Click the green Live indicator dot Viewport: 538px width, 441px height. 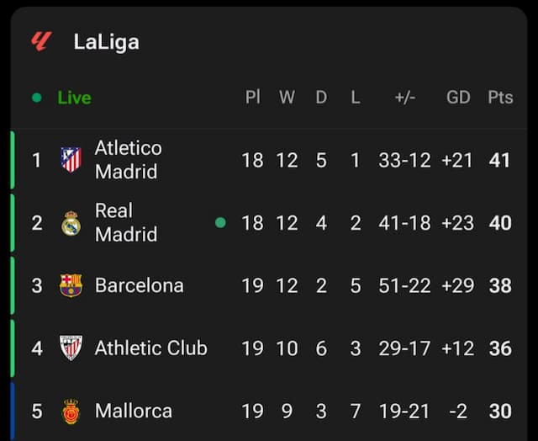click(x=37, y=98)
